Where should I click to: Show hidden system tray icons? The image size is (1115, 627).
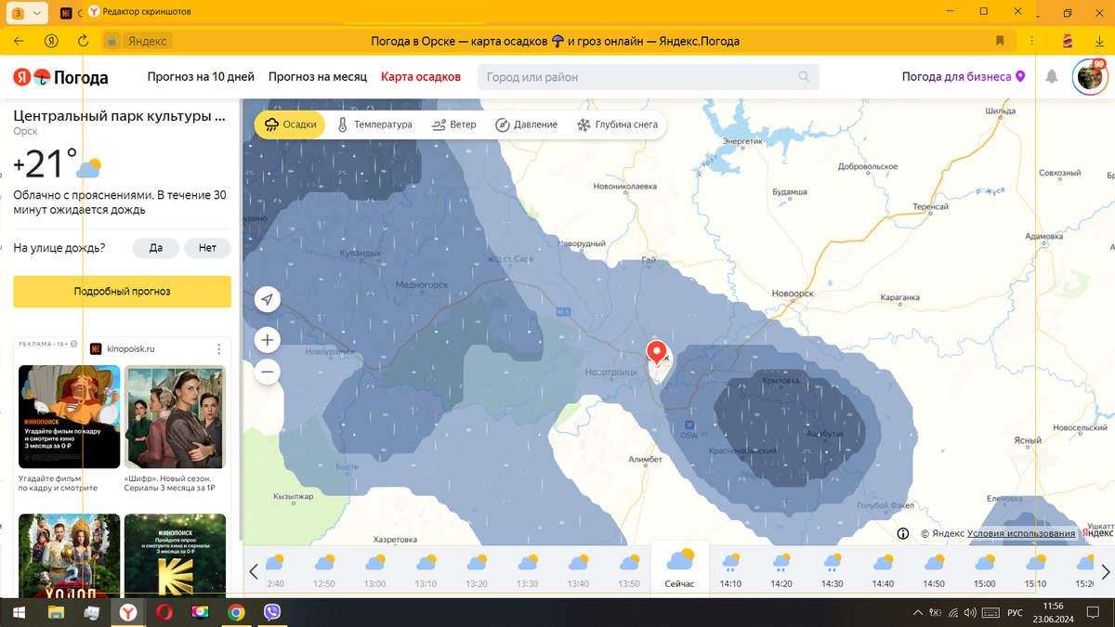[x=919, y=613]
